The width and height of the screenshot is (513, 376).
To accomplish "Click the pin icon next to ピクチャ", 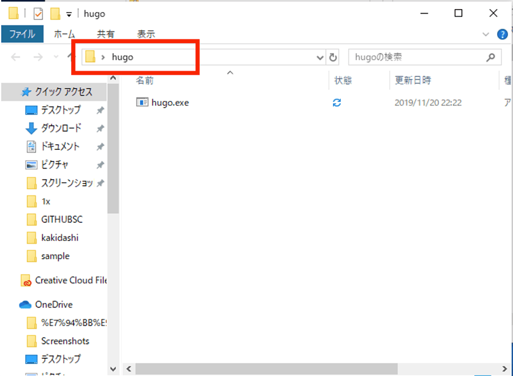I will [x=100, y=165].
